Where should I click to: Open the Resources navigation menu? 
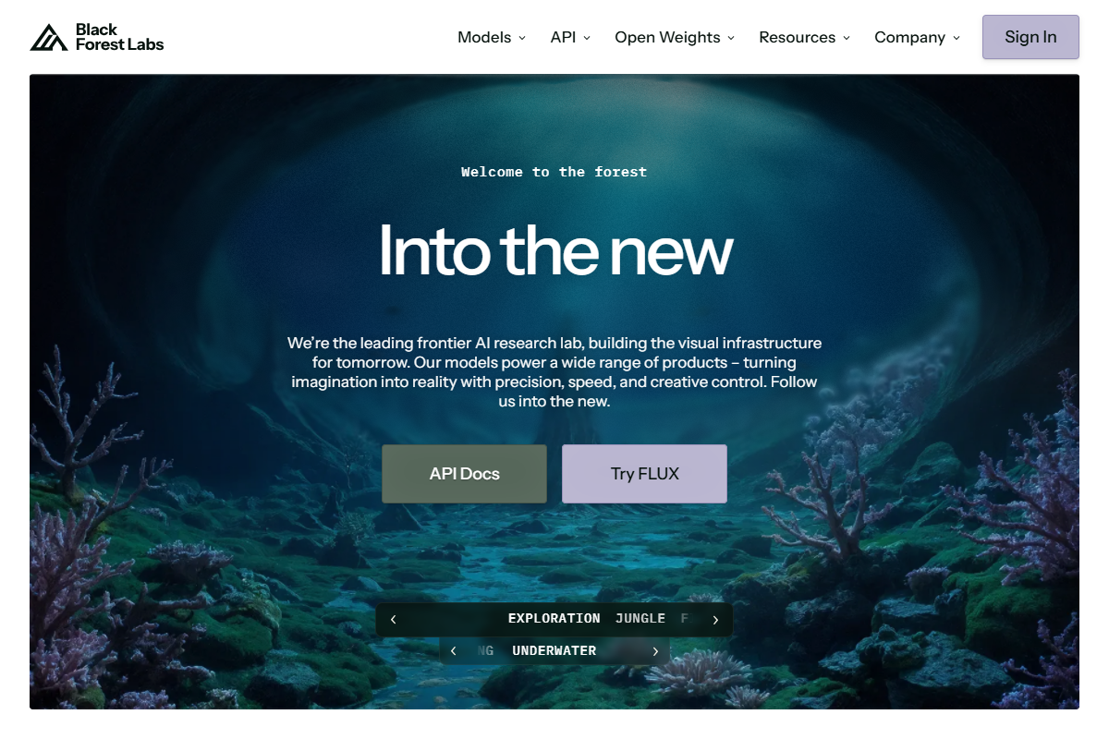click(x=804, y=37)
